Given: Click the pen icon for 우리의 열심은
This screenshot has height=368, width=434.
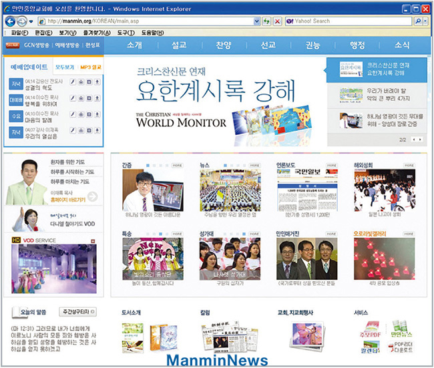Looking at the screenshot, I should (x=73, y=130).
